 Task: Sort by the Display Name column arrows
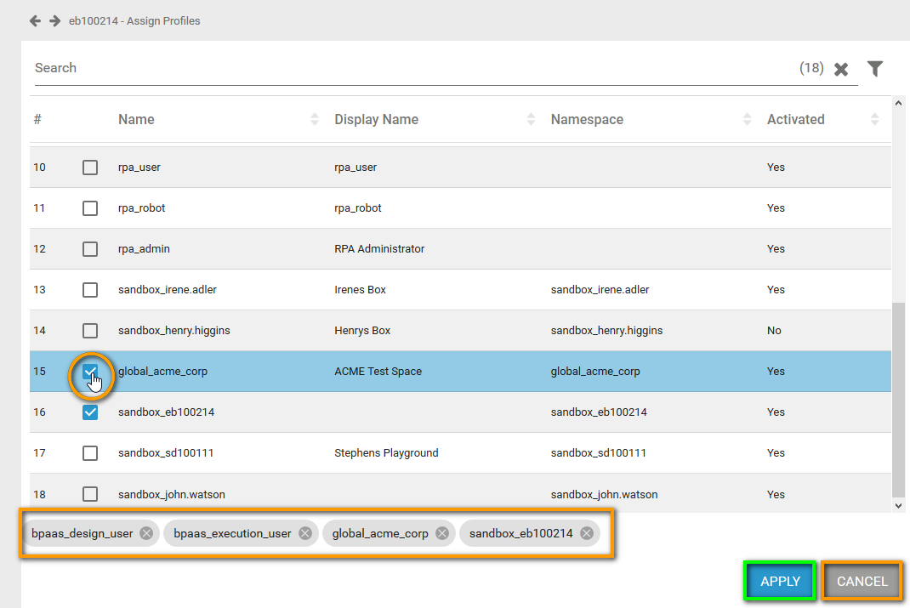[532, 120]
